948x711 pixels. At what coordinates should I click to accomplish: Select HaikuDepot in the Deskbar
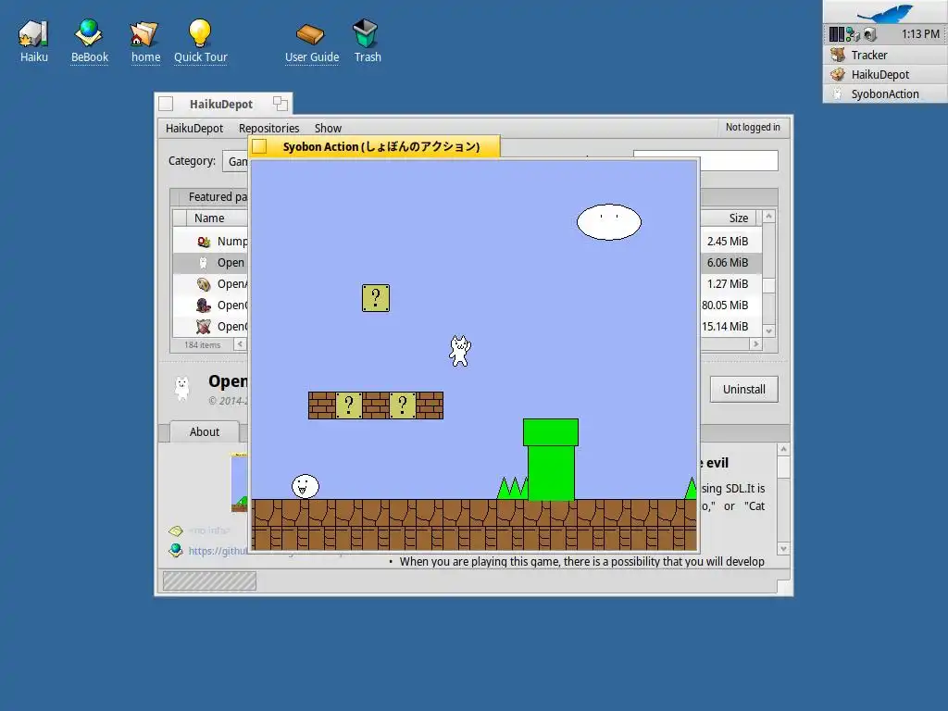(x=885, y=74)
